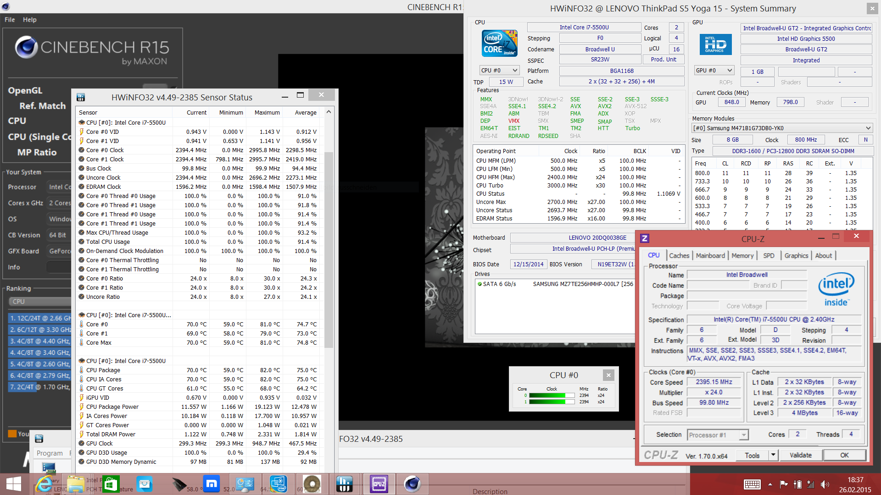Image resolution: width=881 pixels, height=495 pixels.
Task: Expand the GPU #0 dropdown
Action: tap(730, 70)
